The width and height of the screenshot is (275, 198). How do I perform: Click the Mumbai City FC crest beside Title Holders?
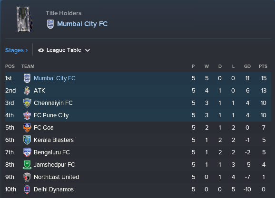50,24
